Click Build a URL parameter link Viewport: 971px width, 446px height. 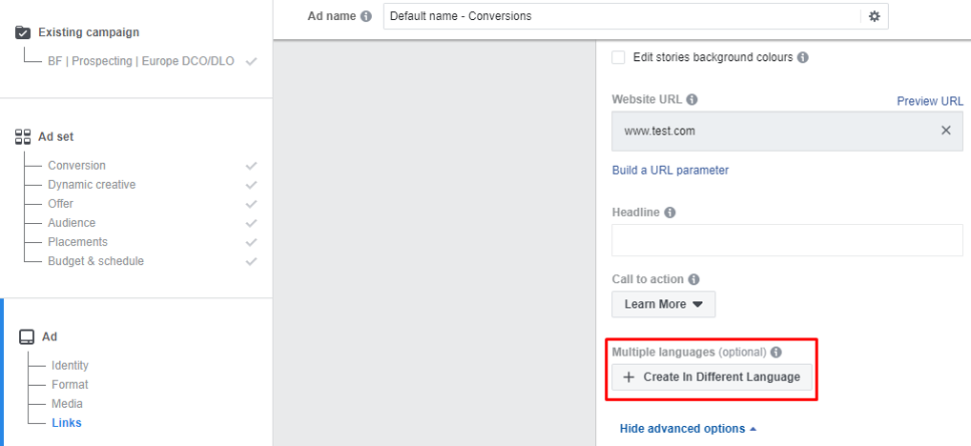coord(670,171)
